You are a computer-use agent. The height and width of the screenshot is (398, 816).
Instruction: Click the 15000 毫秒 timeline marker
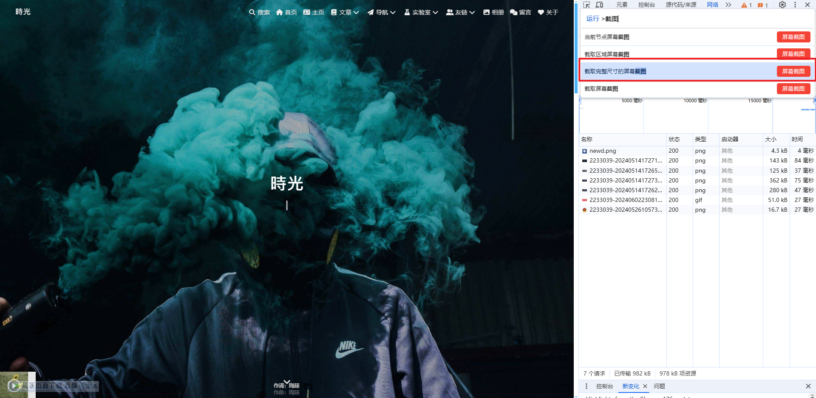click(759, 101)
